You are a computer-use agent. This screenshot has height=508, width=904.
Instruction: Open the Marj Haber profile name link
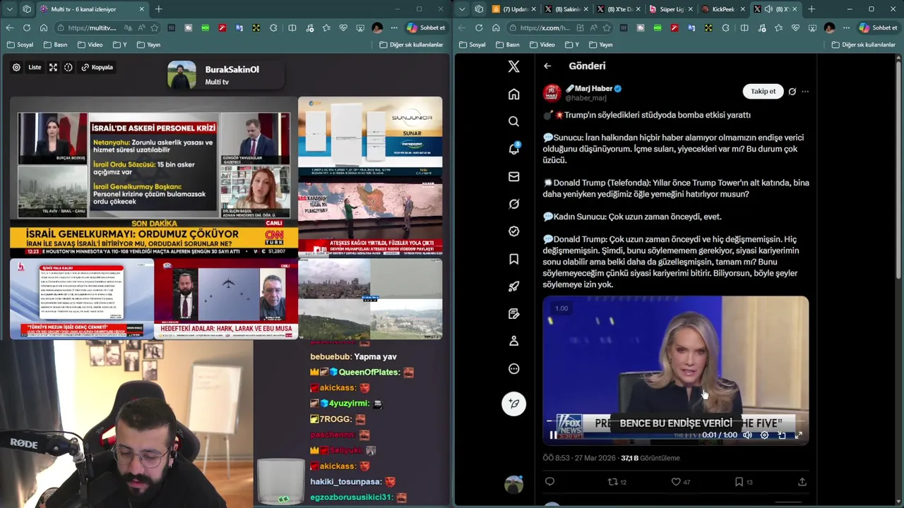[593, 88]
